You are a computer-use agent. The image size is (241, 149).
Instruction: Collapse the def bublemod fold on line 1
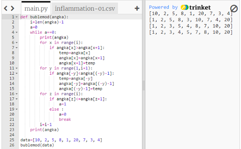point(17,17)
